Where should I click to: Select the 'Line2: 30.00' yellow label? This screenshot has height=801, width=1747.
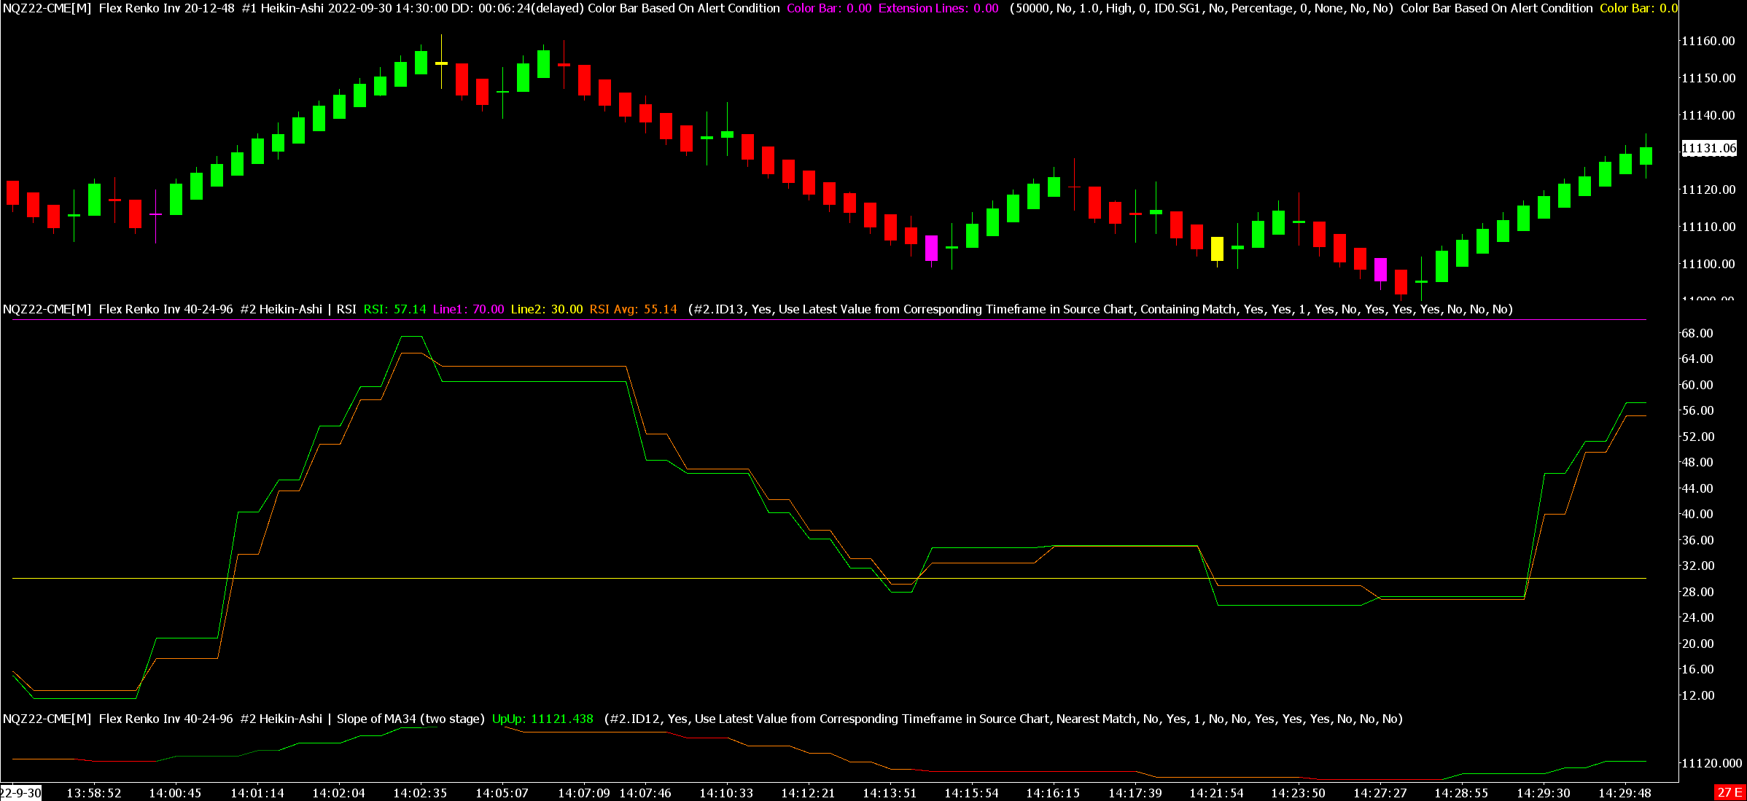(x=546, y=309)
